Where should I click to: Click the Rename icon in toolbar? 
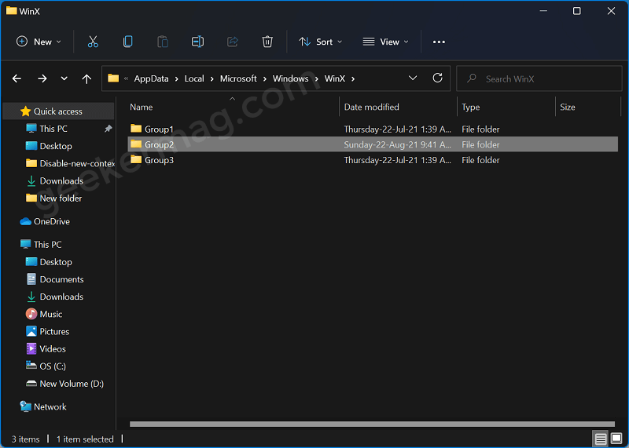(x=197, y=42)
